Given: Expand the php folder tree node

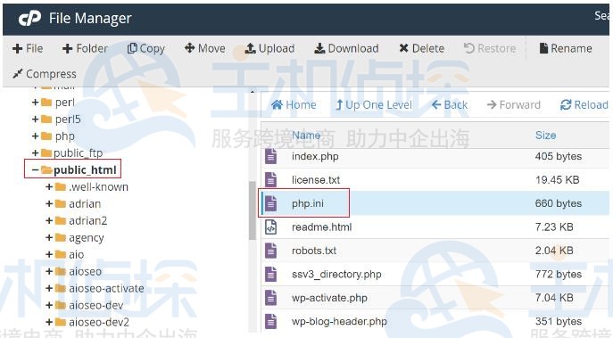Looking at the screenshot, I should coord(35,136).
